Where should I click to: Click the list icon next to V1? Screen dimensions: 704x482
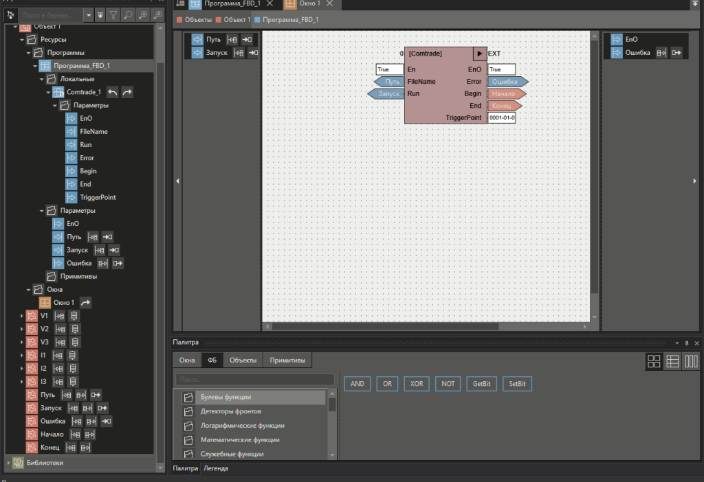coord(75,317)
